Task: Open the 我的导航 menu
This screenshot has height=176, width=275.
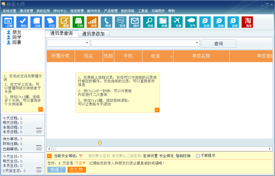Action: pyautogui.click(x=128, y=11)
